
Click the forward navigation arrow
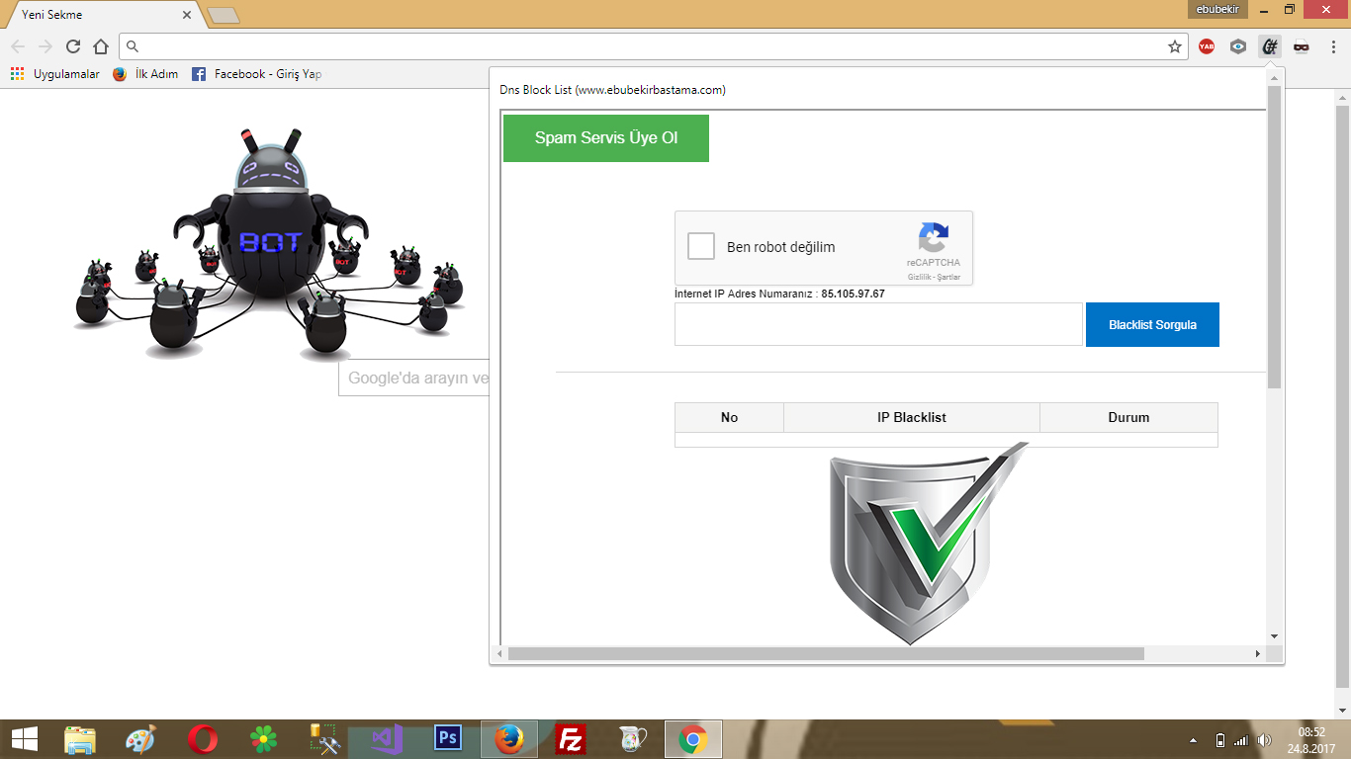(45, 46)
